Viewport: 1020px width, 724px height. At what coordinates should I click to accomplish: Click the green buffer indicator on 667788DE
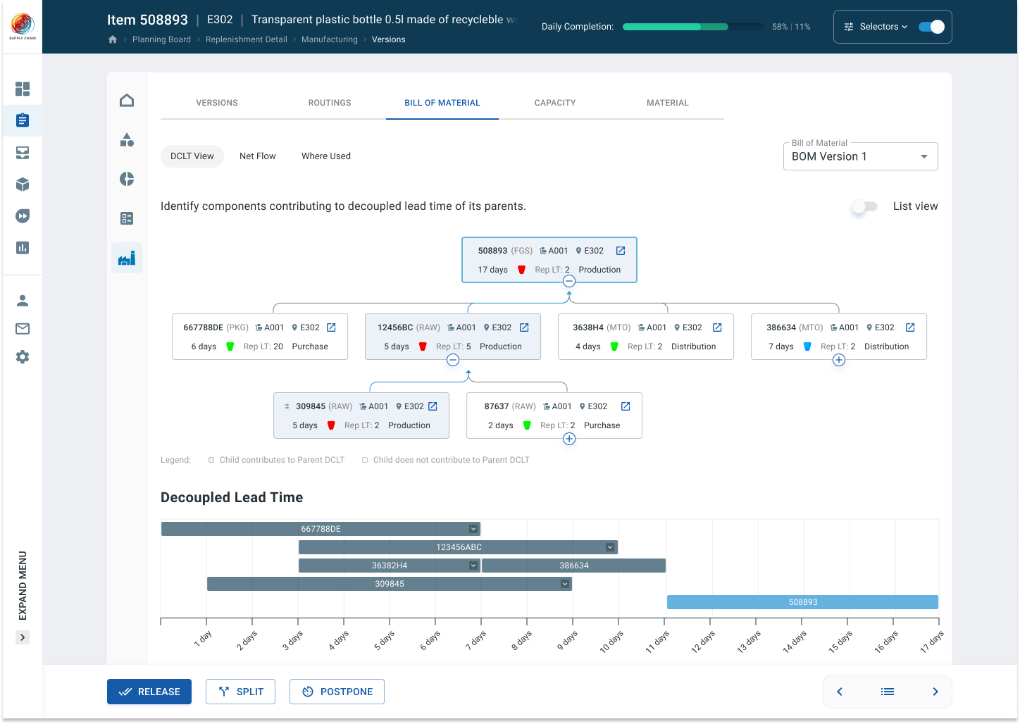[x=230, y=347]
